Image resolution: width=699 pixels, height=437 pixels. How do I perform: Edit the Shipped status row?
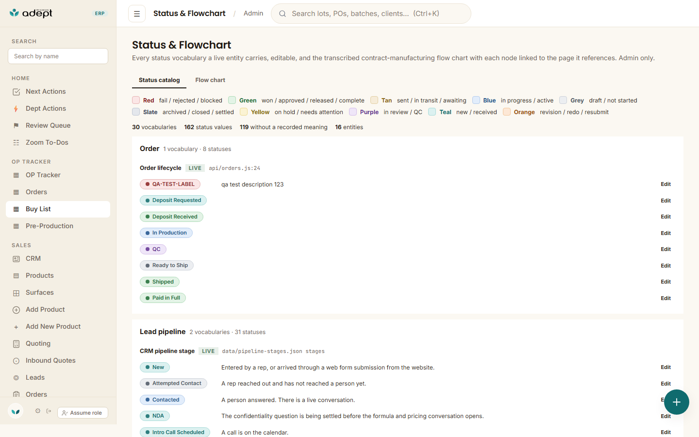coord(666,282)
